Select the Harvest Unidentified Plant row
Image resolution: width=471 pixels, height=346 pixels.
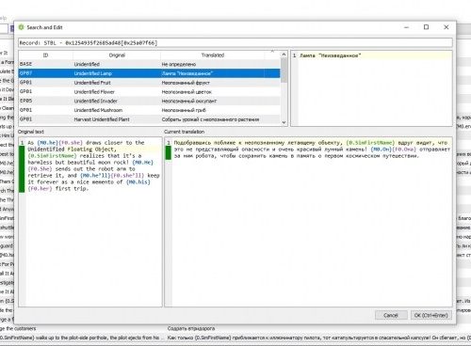tap(149, 119)
